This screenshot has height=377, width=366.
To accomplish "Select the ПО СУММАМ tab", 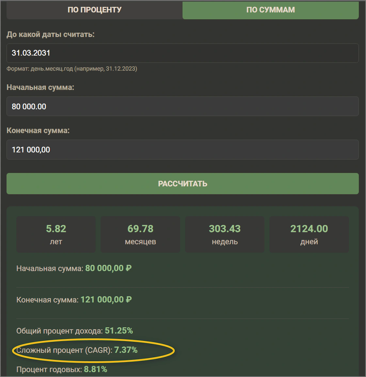I will point(271,10).
